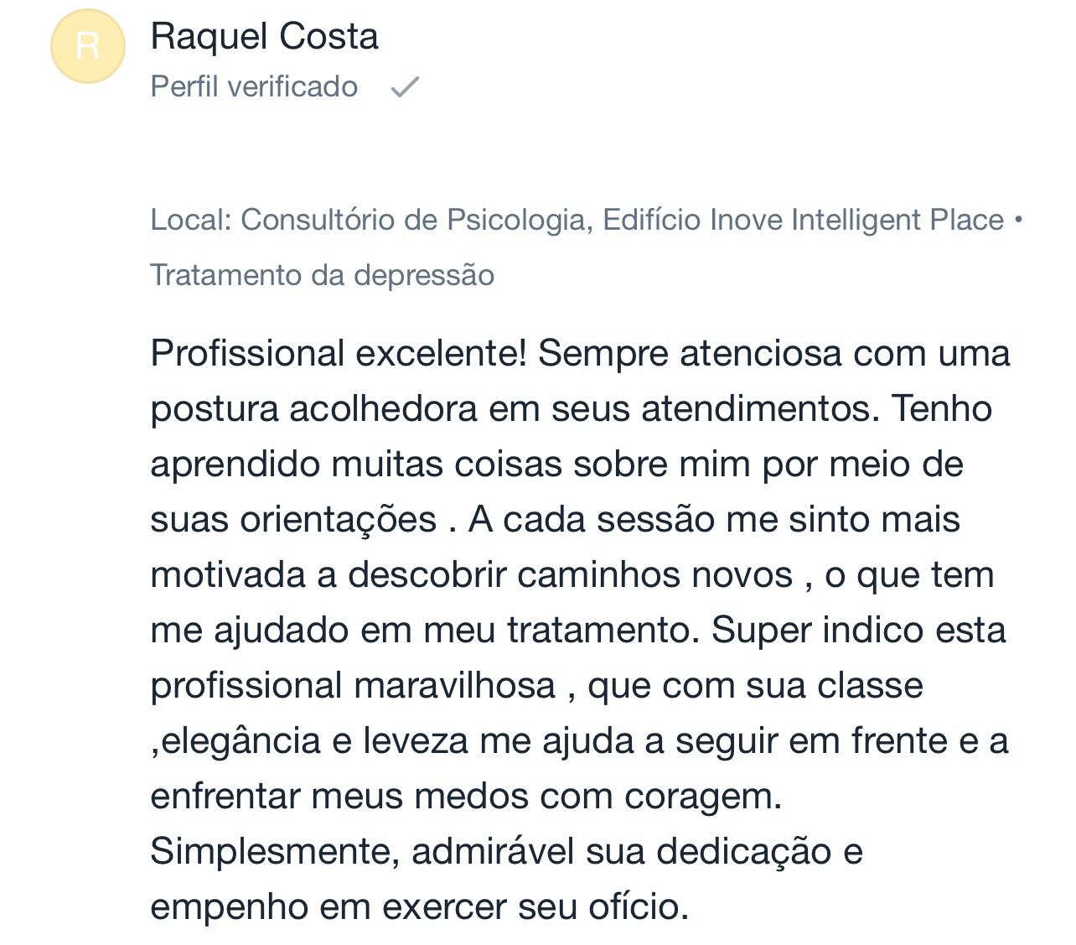Click the "Perfil verificado" label

tap(254, 86)
